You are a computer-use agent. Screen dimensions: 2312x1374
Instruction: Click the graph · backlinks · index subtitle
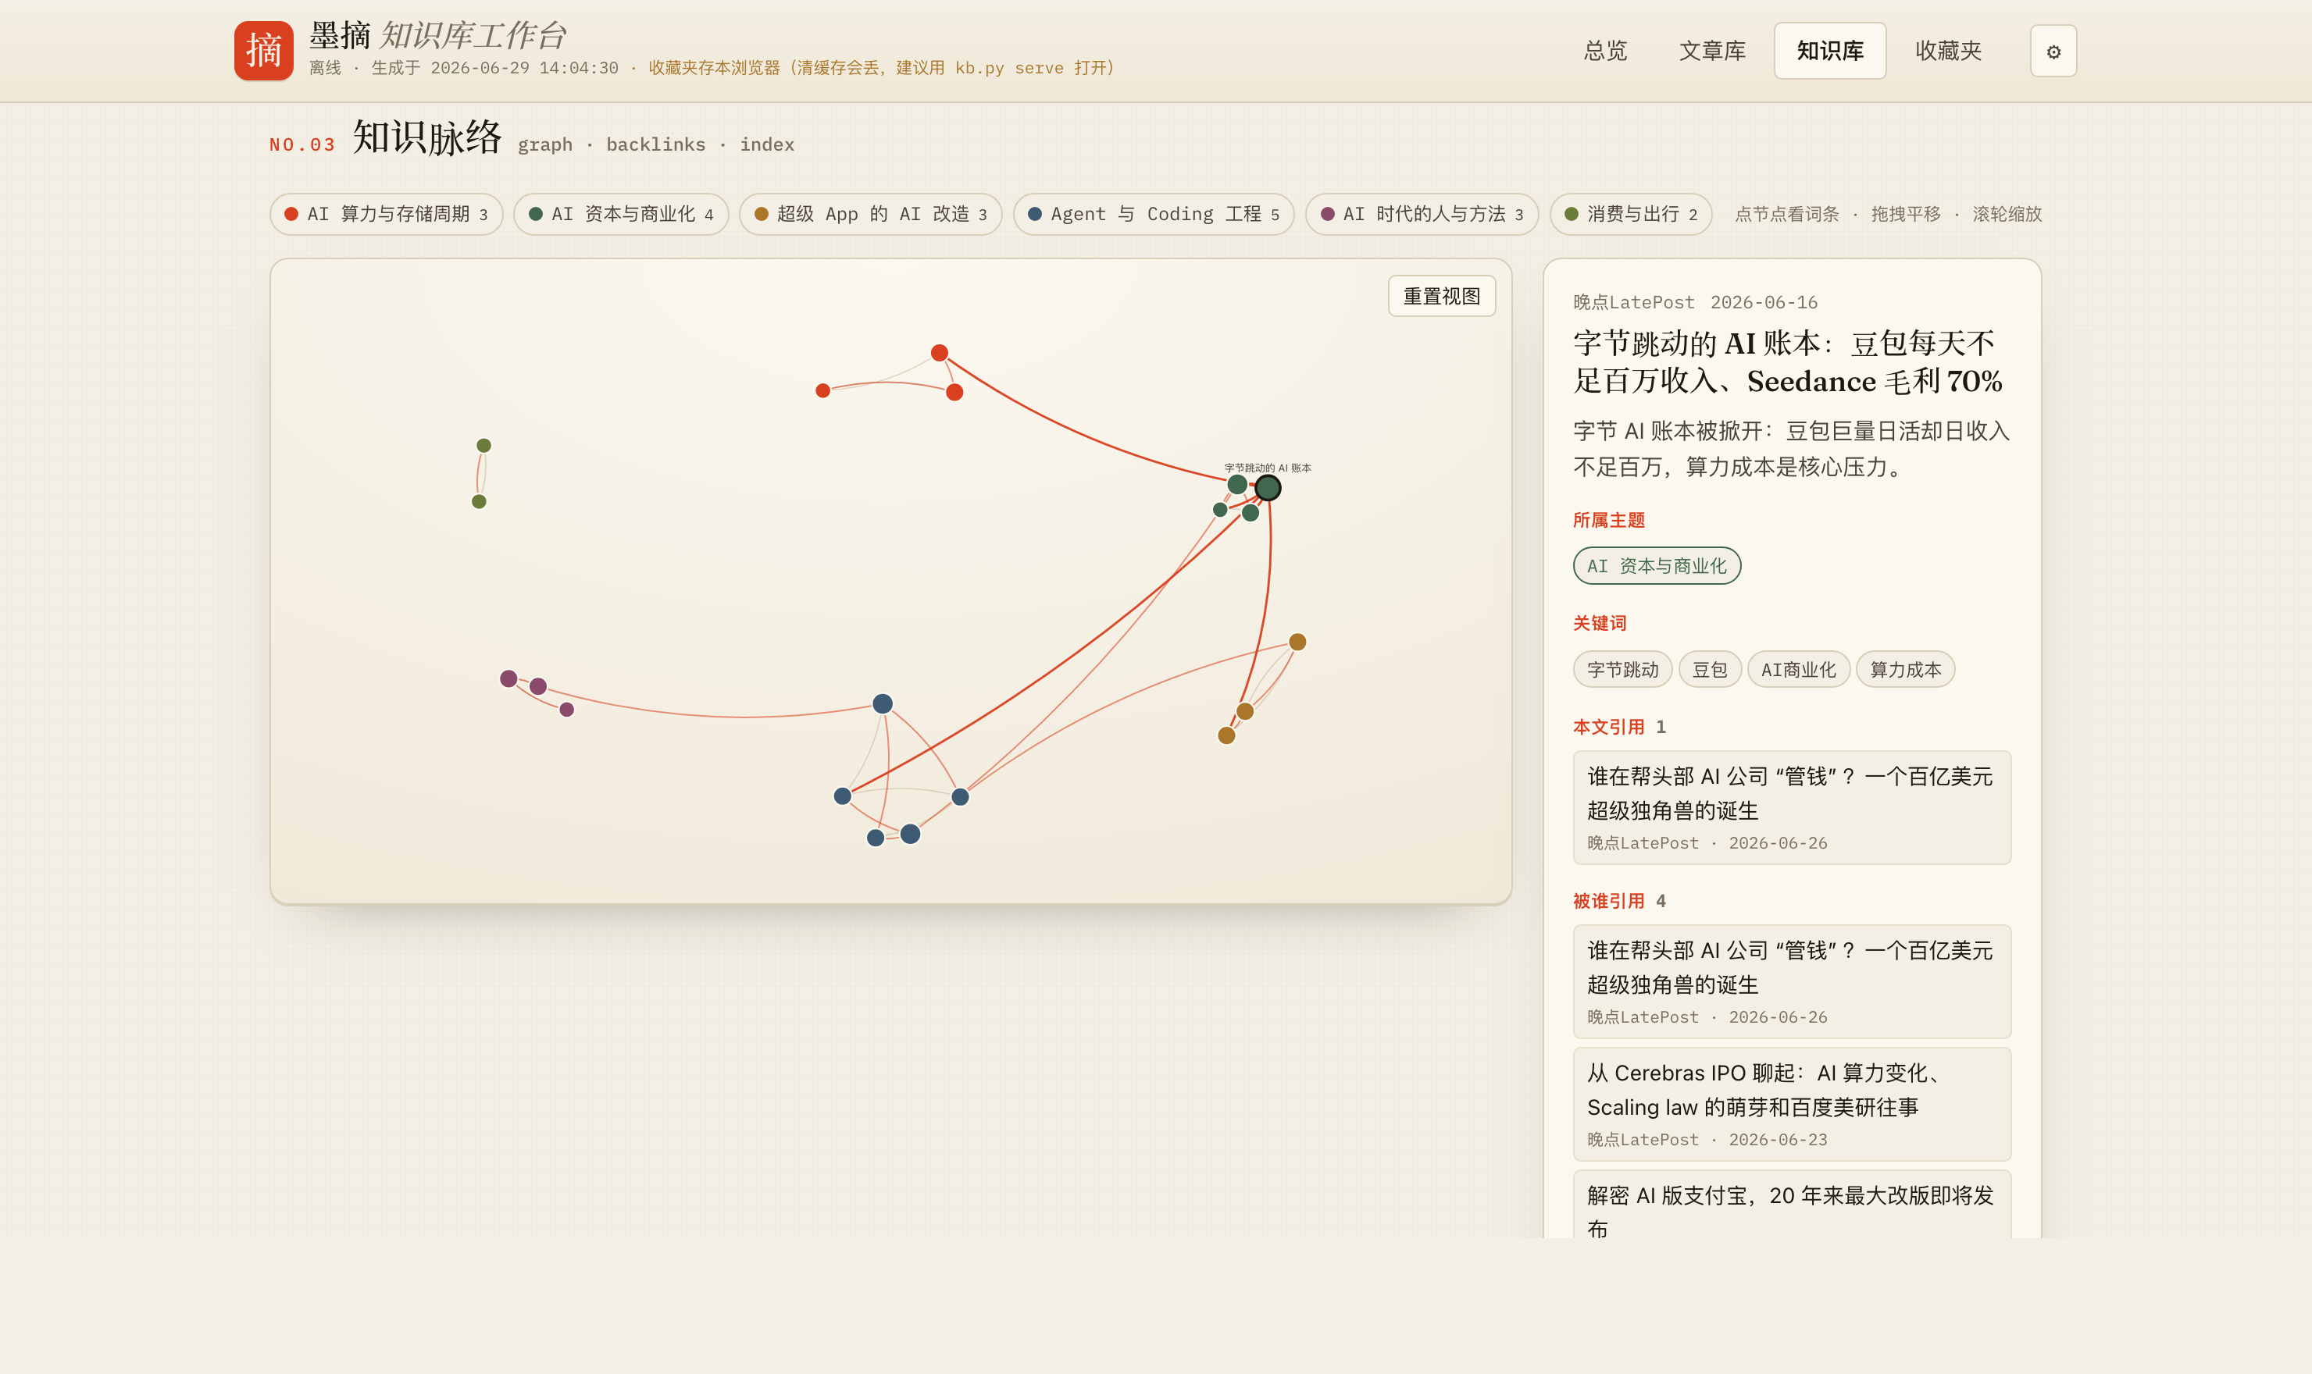click(656, 144)
